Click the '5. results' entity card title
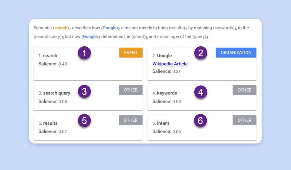This screenshot has height=170, width=291. tap(48, 123)
